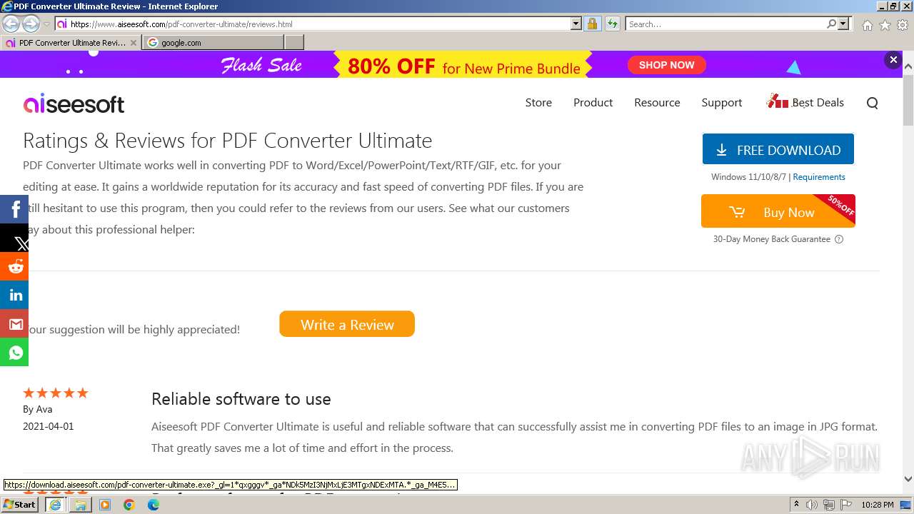Open a new blank tab
Image resolution: width=914 pixels, height=514 pixels.
[294, 43]
